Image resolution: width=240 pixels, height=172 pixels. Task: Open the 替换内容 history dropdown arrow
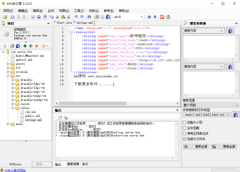pyautogui.click(x=222, y=67)
